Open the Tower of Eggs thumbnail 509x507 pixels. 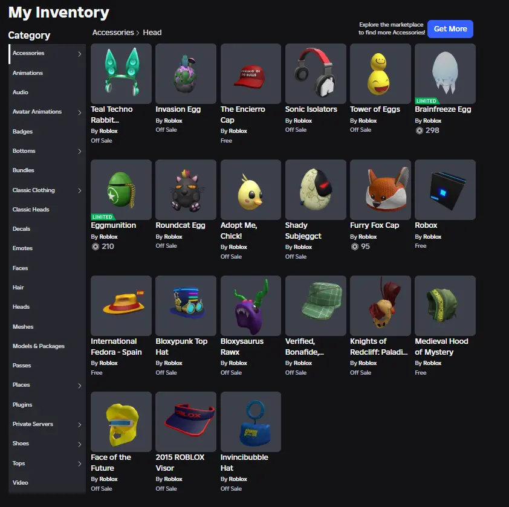pos(380,74)
